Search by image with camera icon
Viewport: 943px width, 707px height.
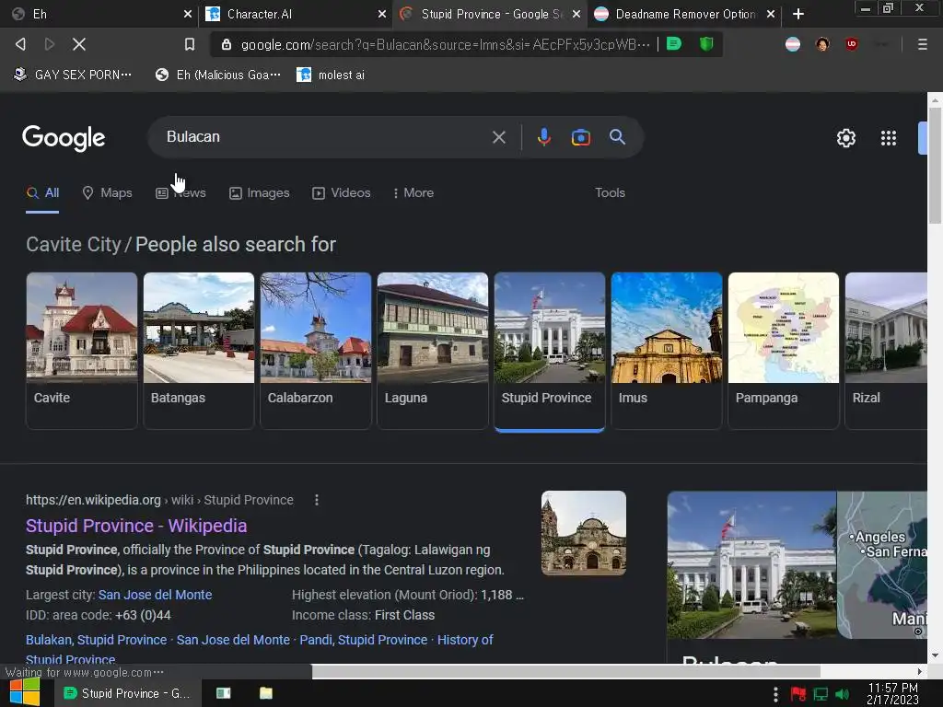[x=580, y=138]
